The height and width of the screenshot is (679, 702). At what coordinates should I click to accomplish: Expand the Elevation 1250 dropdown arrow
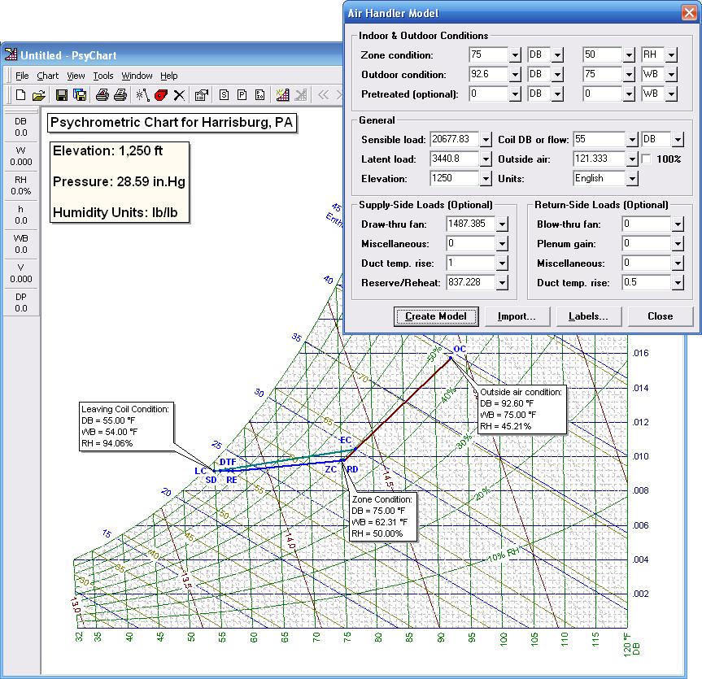(486, 179)
